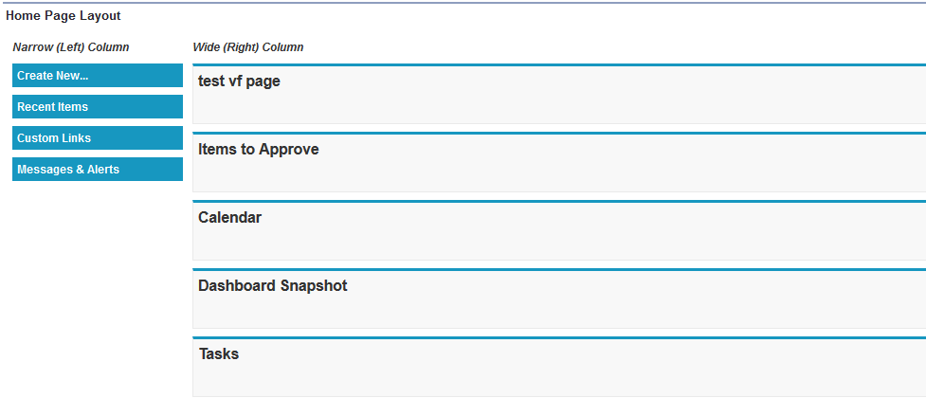
Task: Click the blue top border of test vf page
Action: (x=558, y=65)
